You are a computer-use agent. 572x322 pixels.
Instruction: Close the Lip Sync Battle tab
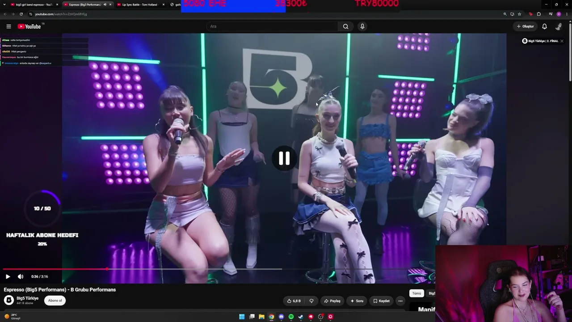click(164, 4)
